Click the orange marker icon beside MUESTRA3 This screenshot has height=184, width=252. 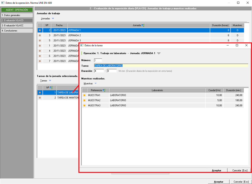pos(85,105)
